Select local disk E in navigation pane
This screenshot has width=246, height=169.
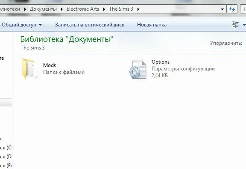6,166
